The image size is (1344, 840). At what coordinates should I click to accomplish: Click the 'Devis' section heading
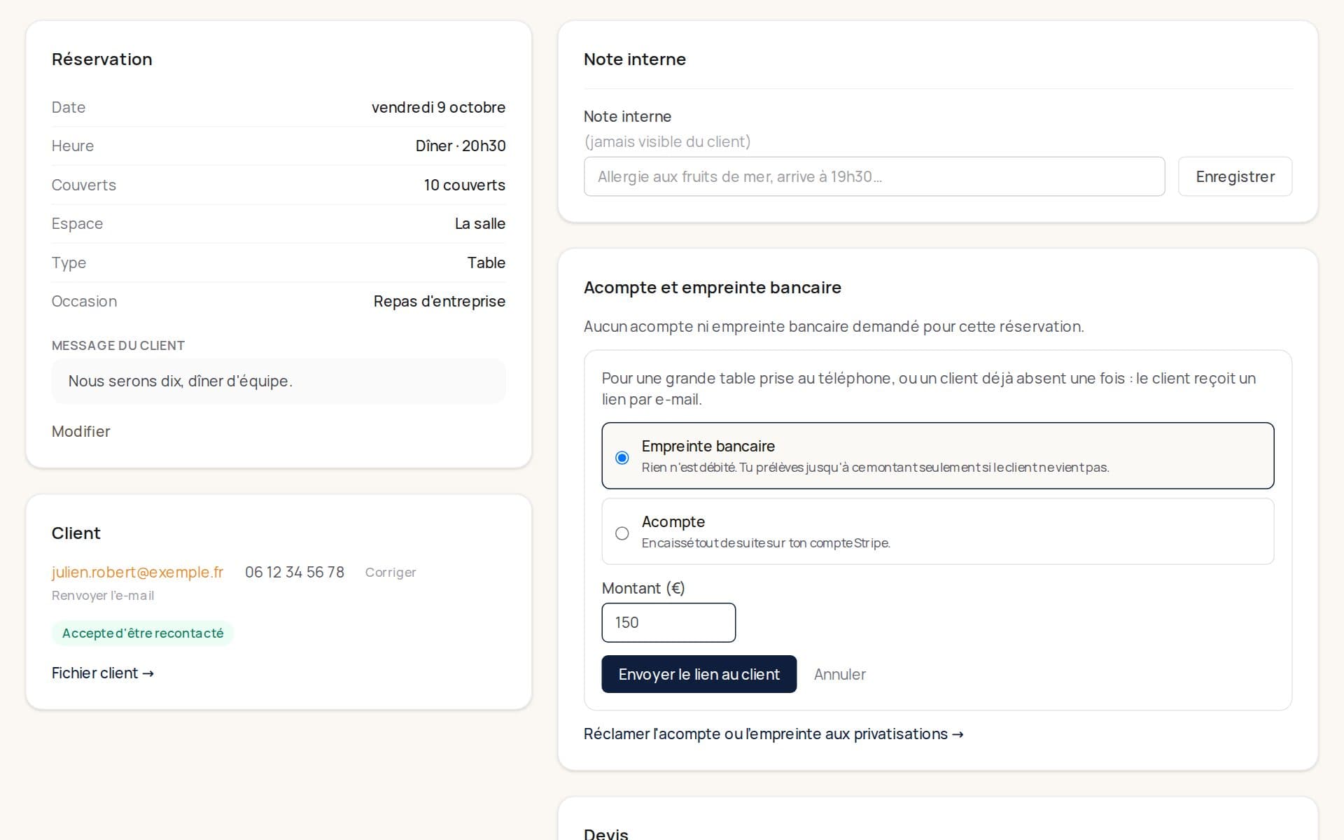tap(606, 834)
